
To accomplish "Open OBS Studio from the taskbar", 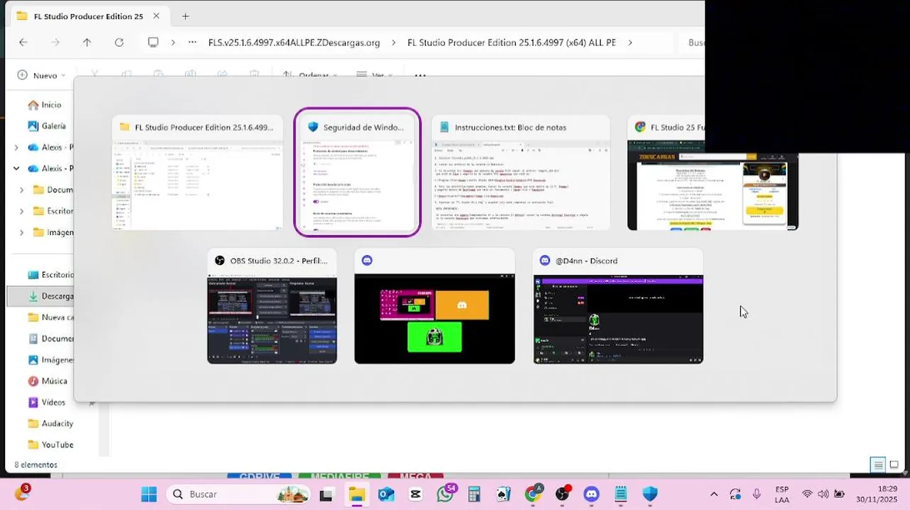I will click(x=562, y=494).
